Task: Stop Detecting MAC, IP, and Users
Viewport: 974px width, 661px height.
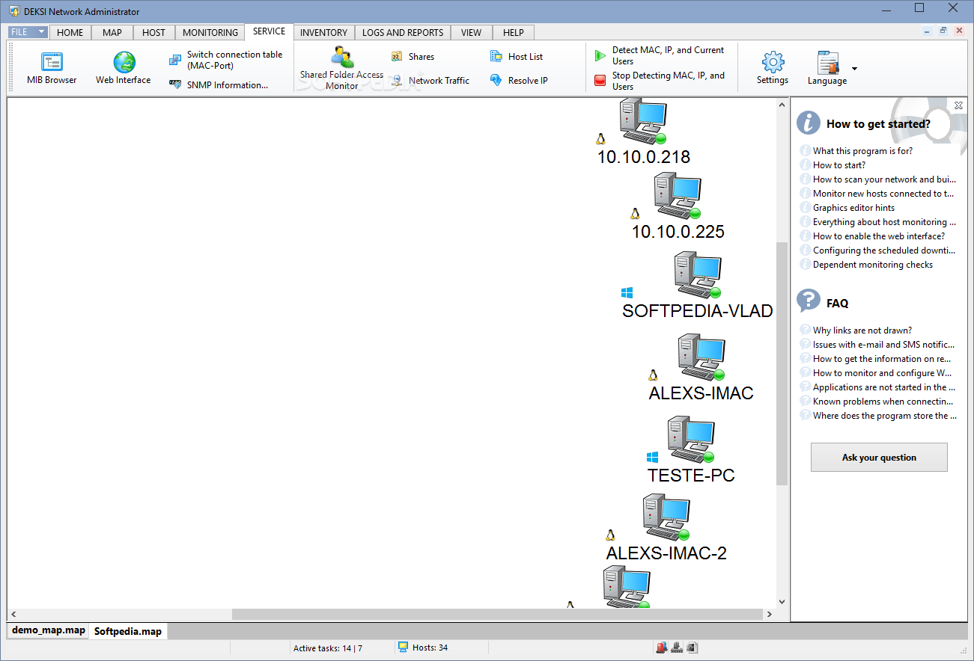Action: pyautogui.click(x=660, y=81)
